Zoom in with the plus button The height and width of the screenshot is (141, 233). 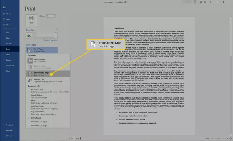[x=228, y=139]
